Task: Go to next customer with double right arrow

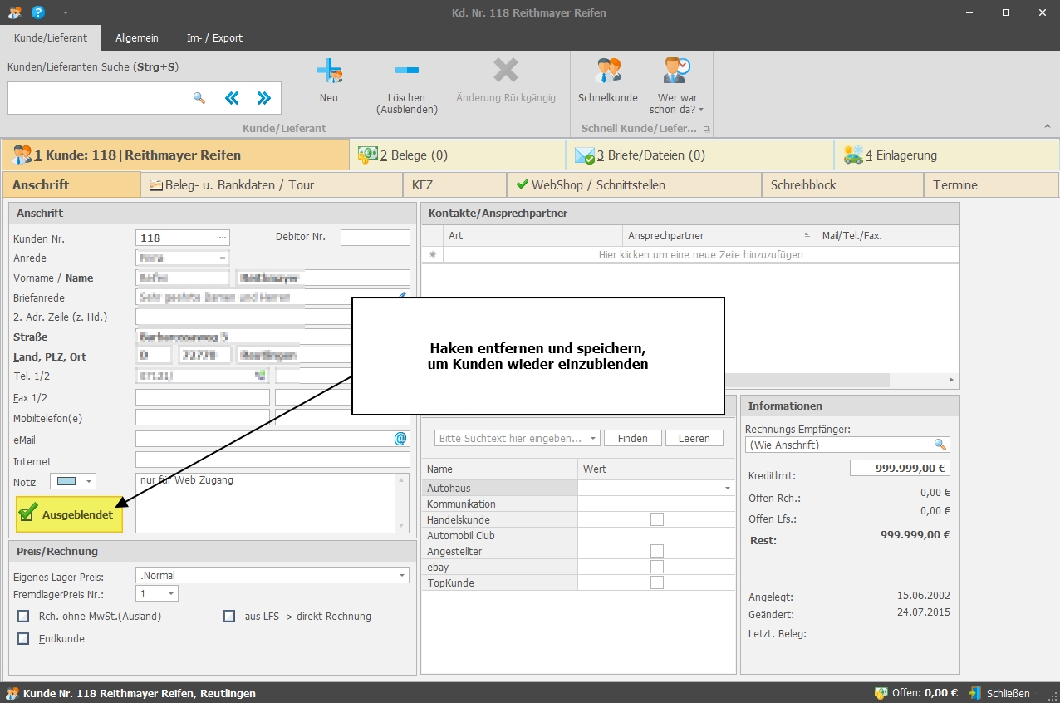Action: tap(263, 98)
